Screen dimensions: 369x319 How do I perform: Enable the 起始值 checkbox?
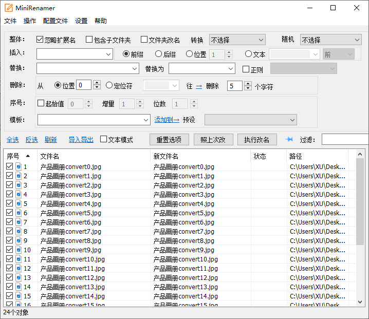click(x=41, y=103)
